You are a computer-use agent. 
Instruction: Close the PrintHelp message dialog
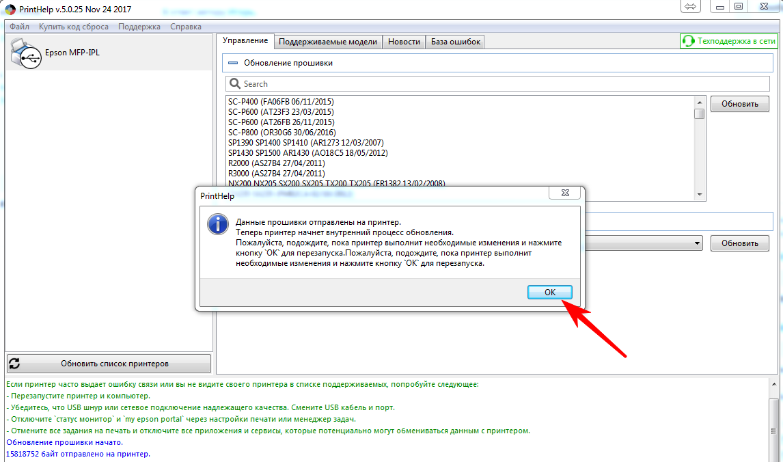pyautogui.click(x=566, y=195)
